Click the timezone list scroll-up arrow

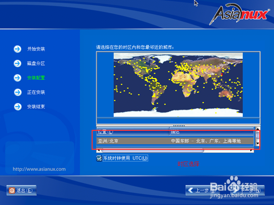(x=257, y=129)
